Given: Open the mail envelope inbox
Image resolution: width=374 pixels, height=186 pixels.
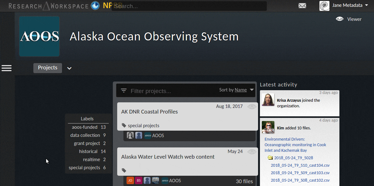Looking at the screenshot, I should [302, 6].
